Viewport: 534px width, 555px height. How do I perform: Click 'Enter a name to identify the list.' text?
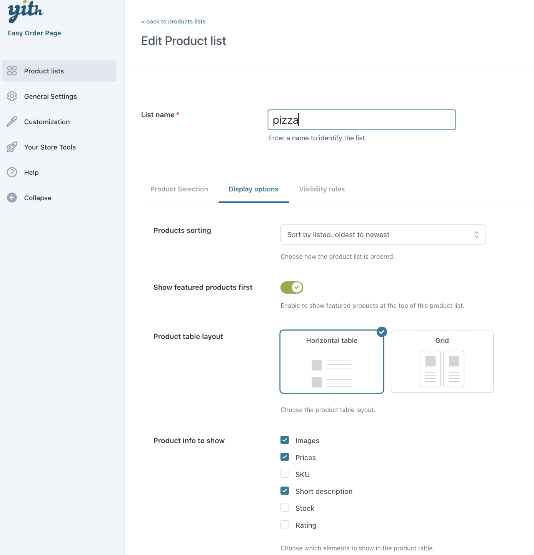pos(317,138)
